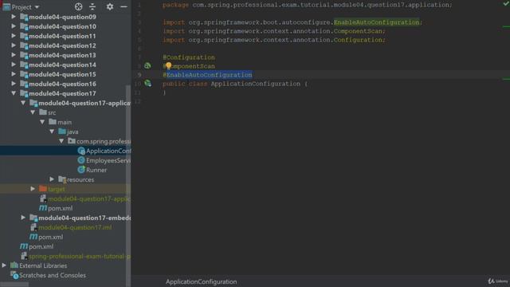Select module04-question17-application module
The height and width of the screenshot is (287, 510).
84,103
